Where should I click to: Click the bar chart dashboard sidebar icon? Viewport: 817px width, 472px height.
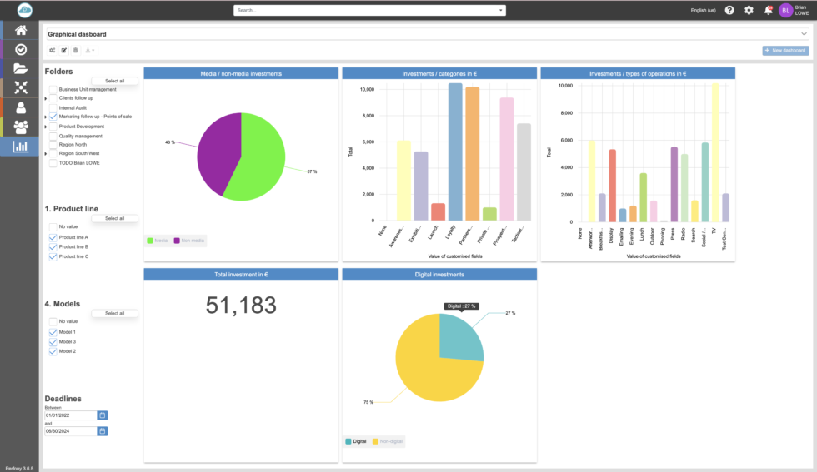[x=20, y=147]
